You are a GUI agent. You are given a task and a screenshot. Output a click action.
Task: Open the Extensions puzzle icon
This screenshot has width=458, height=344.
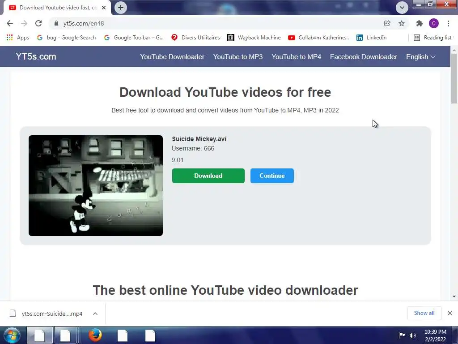click(x=420, y=23)
